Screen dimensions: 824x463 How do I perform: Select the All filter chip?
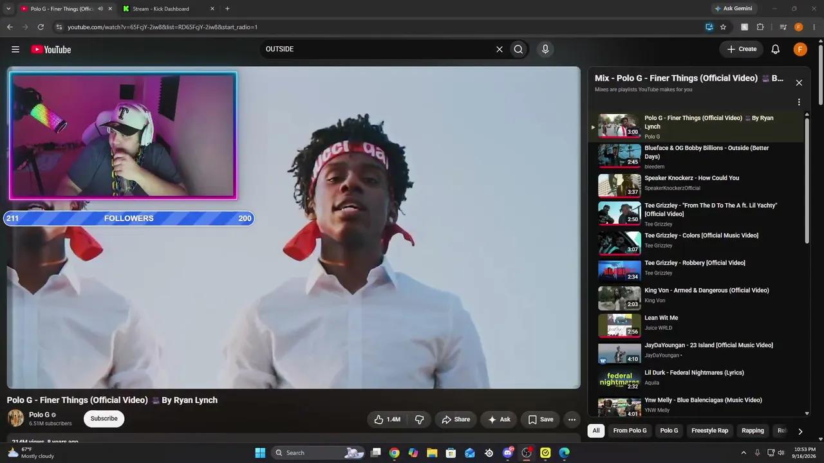point(596,431)
